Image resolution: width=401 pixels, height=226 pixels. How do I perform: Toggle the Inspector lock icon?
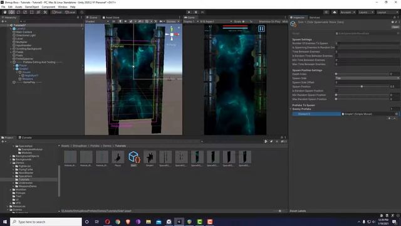click(394, 18)
